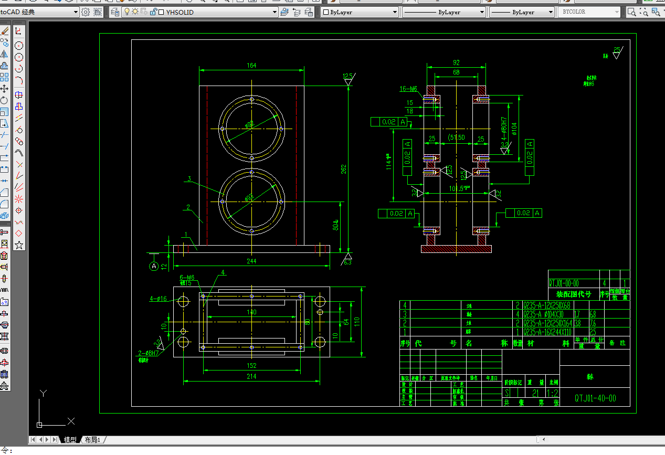The height and width of the screenshot is (455, 665).
Task: Click the Zoom Window icon at top right
Action: (x=632, y=12)
